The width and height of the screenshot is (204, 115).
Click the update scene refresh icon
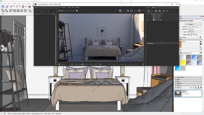(176, 88)
